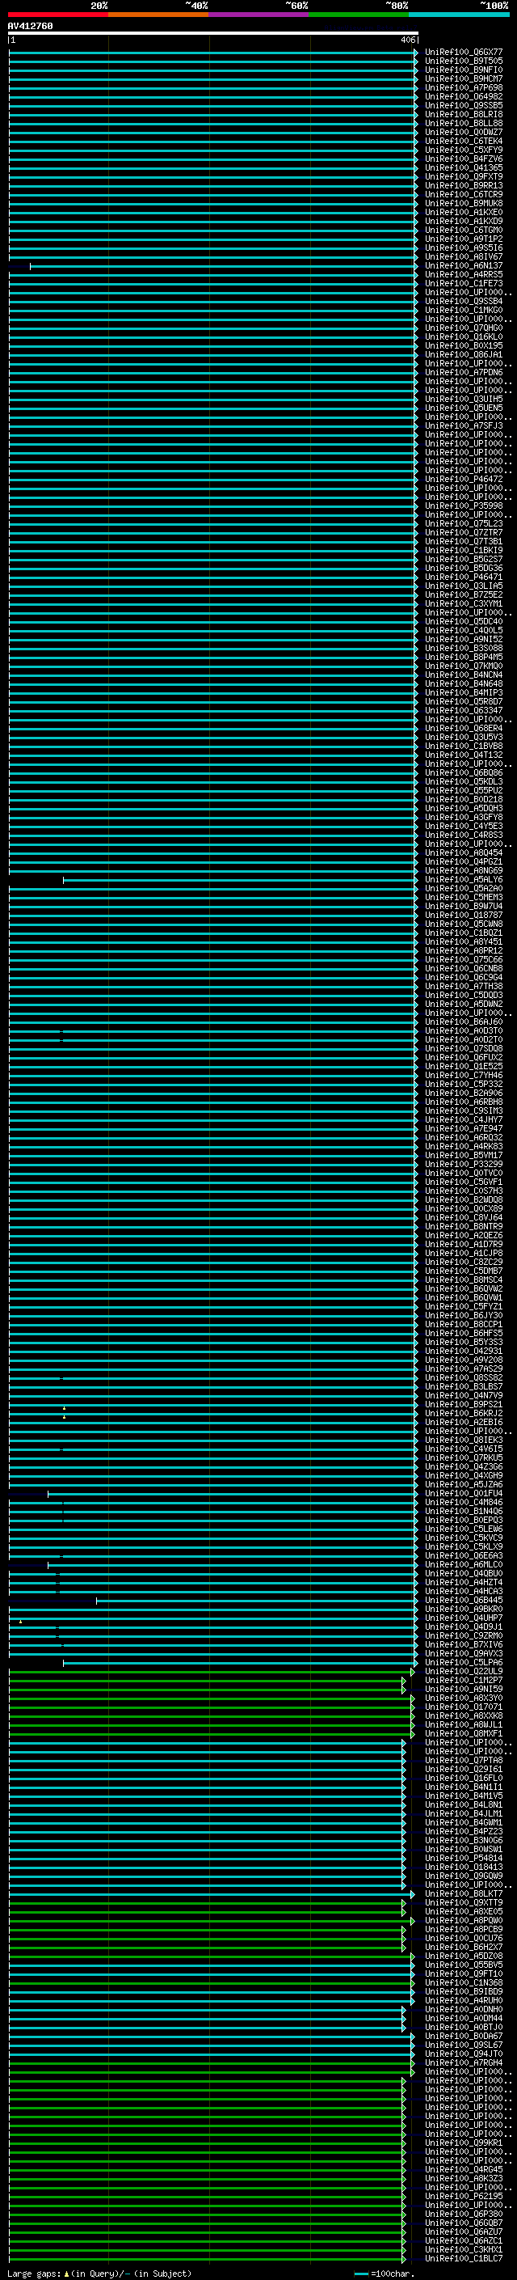
Task: Select hit UniRef100_O18787
Action: [464, 916]
